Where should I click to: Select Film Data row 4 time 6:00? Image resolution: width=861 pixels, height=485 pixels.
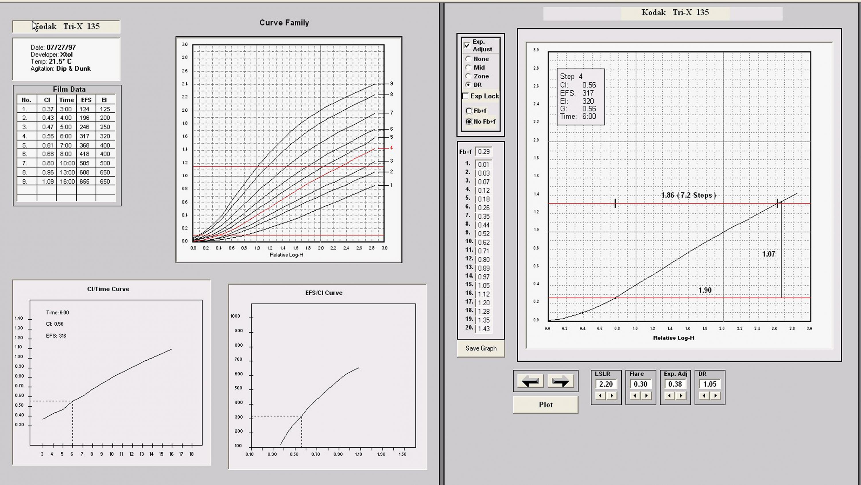(x=66, y=136)
